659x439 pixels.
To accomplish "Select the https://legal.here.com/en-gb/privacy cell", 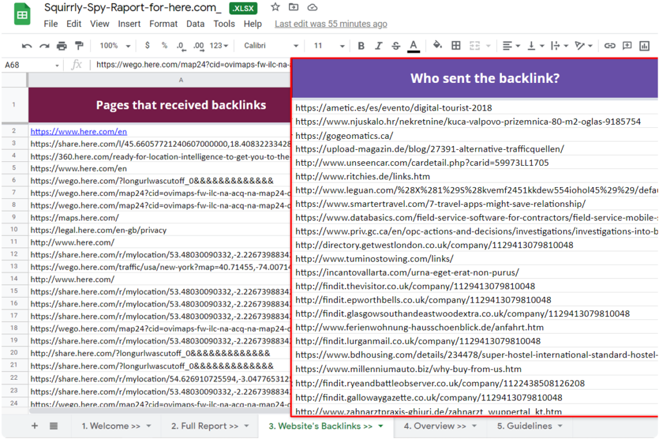I will tap(160, 229).
